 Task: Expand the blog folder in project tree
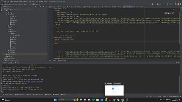coord(7,13)
